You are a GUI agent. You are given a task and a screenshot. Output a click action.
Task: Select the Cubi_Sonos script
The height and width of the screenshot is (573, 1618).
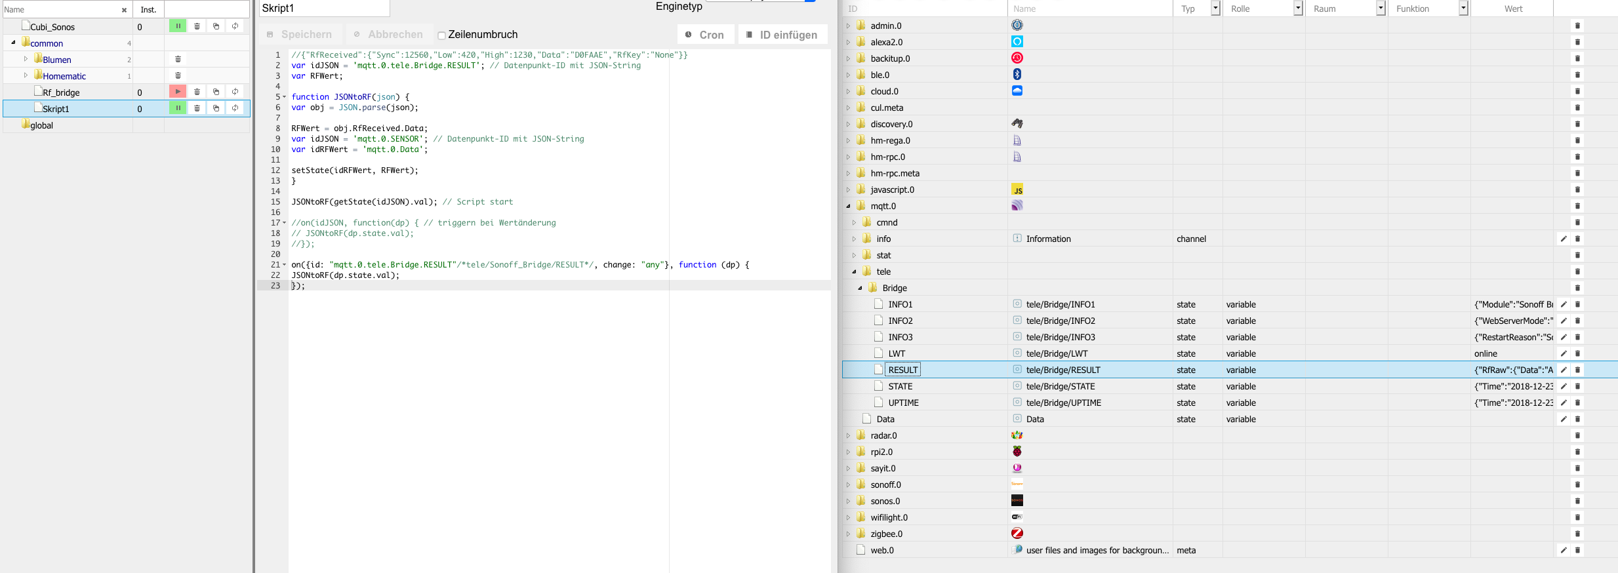(x=52, y=27)
